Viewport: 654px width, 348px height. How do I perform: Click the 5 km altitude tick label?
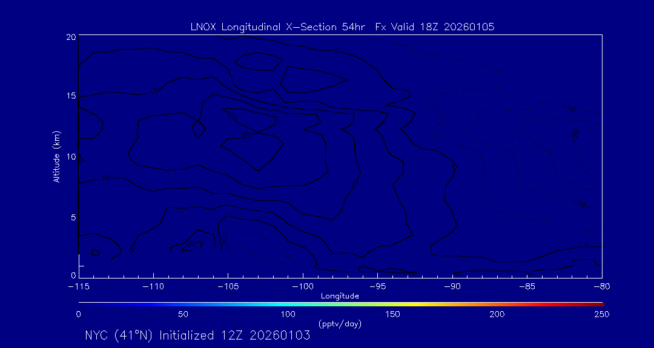click(x=72, y=217)
